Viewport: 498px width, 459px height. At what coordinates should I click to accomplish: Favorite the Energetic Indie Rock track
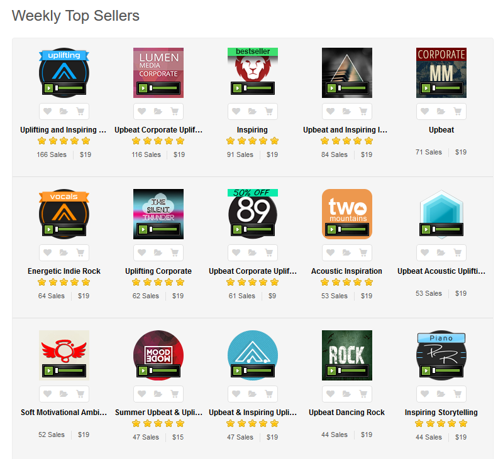47,252
